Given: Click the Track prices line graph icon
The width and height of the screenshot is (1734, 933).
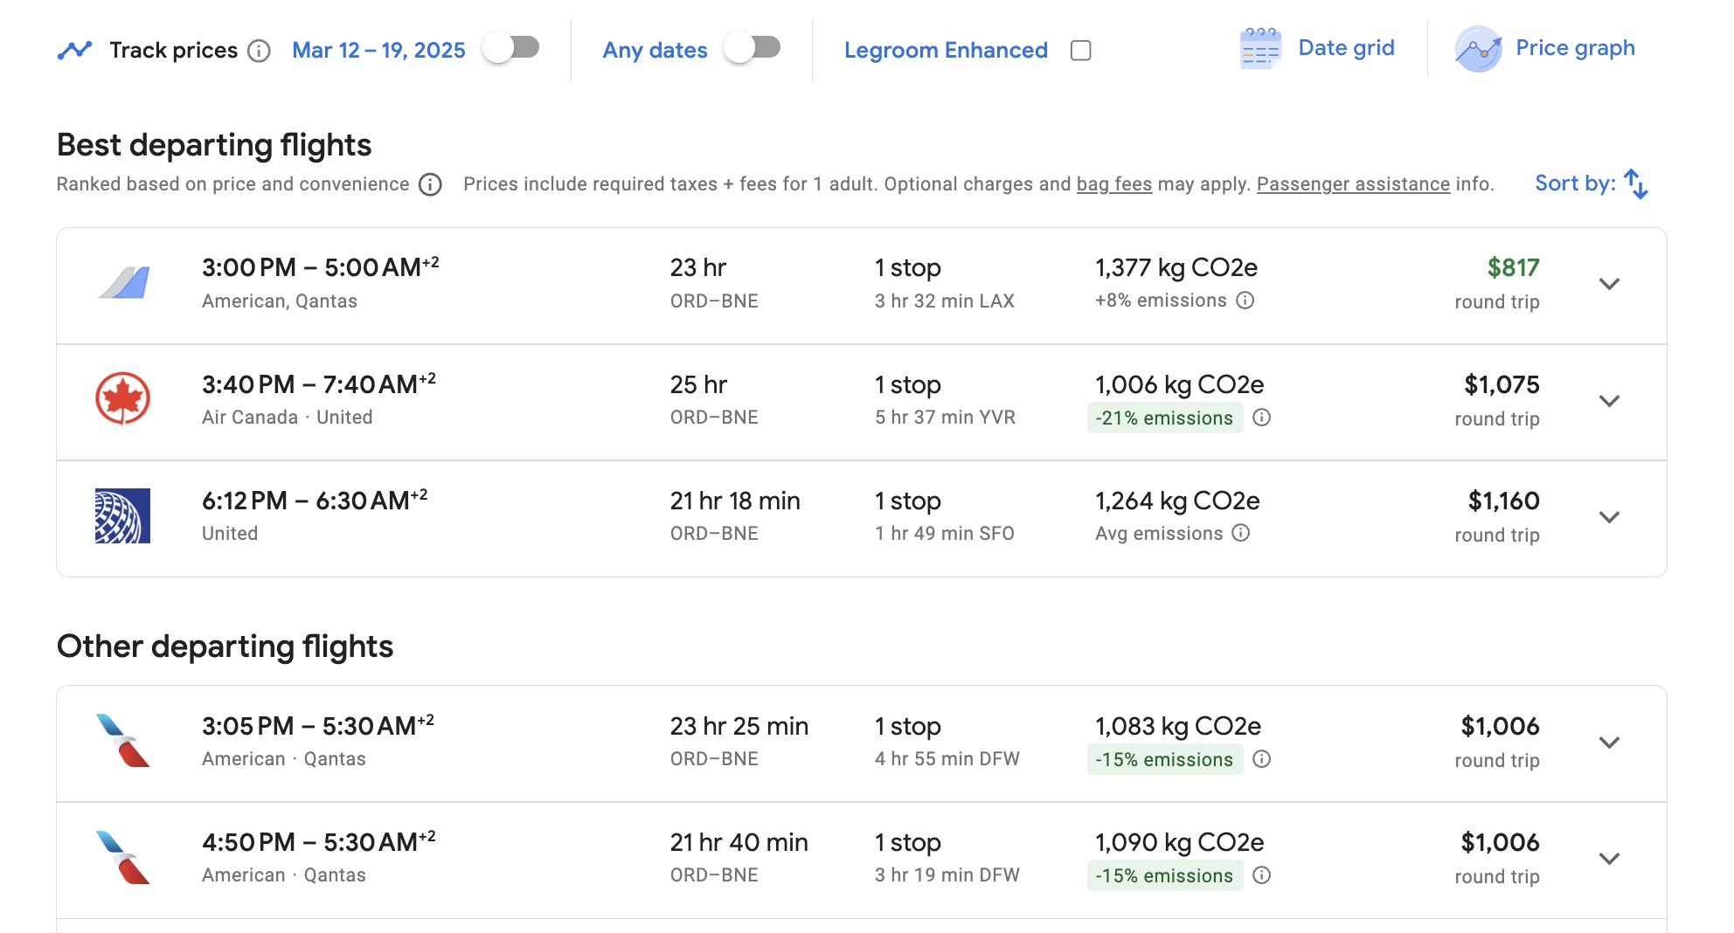Looking at the screenshot, I should click(x=77, y=49).
